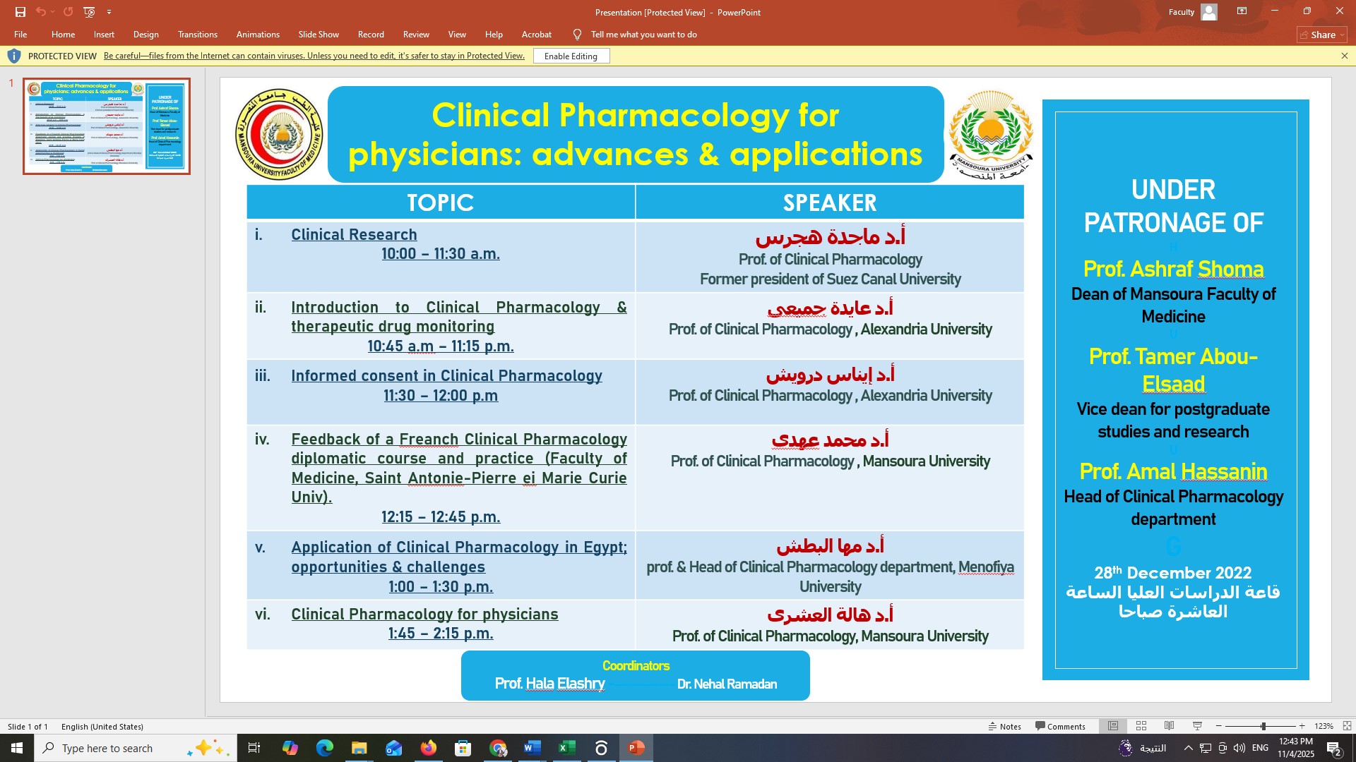Fit slide to current window icon

pyautogui.click(x=1347, y=726)
